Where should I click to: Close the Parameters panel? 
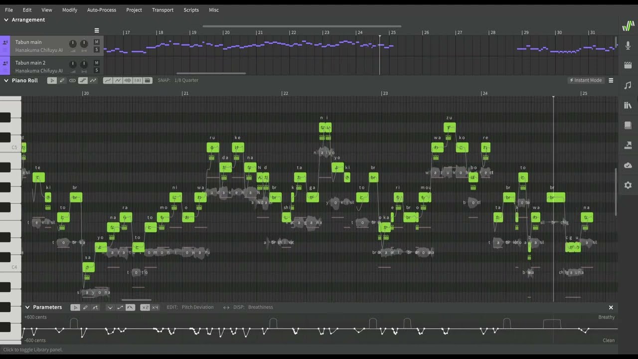click(x=611, y=308)
